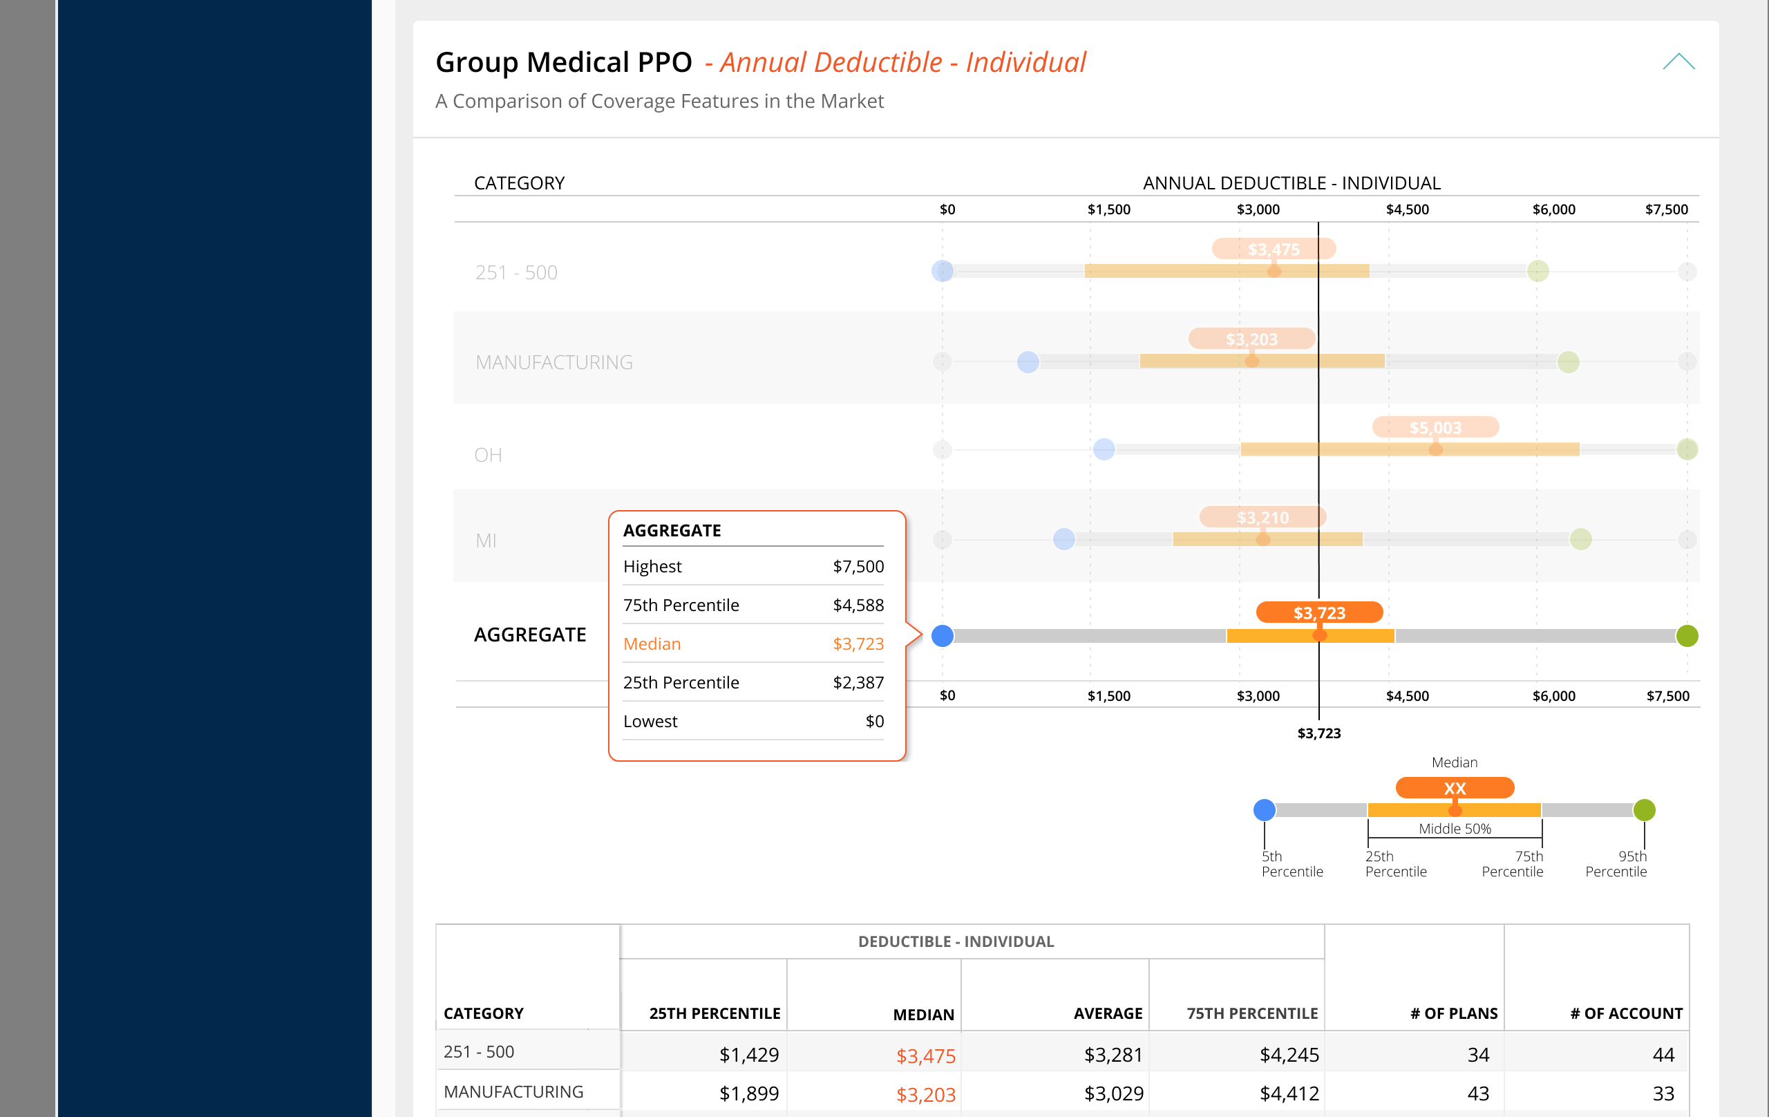Click the legend blue 5th Percentile dot

click(x=1265, y=810)
